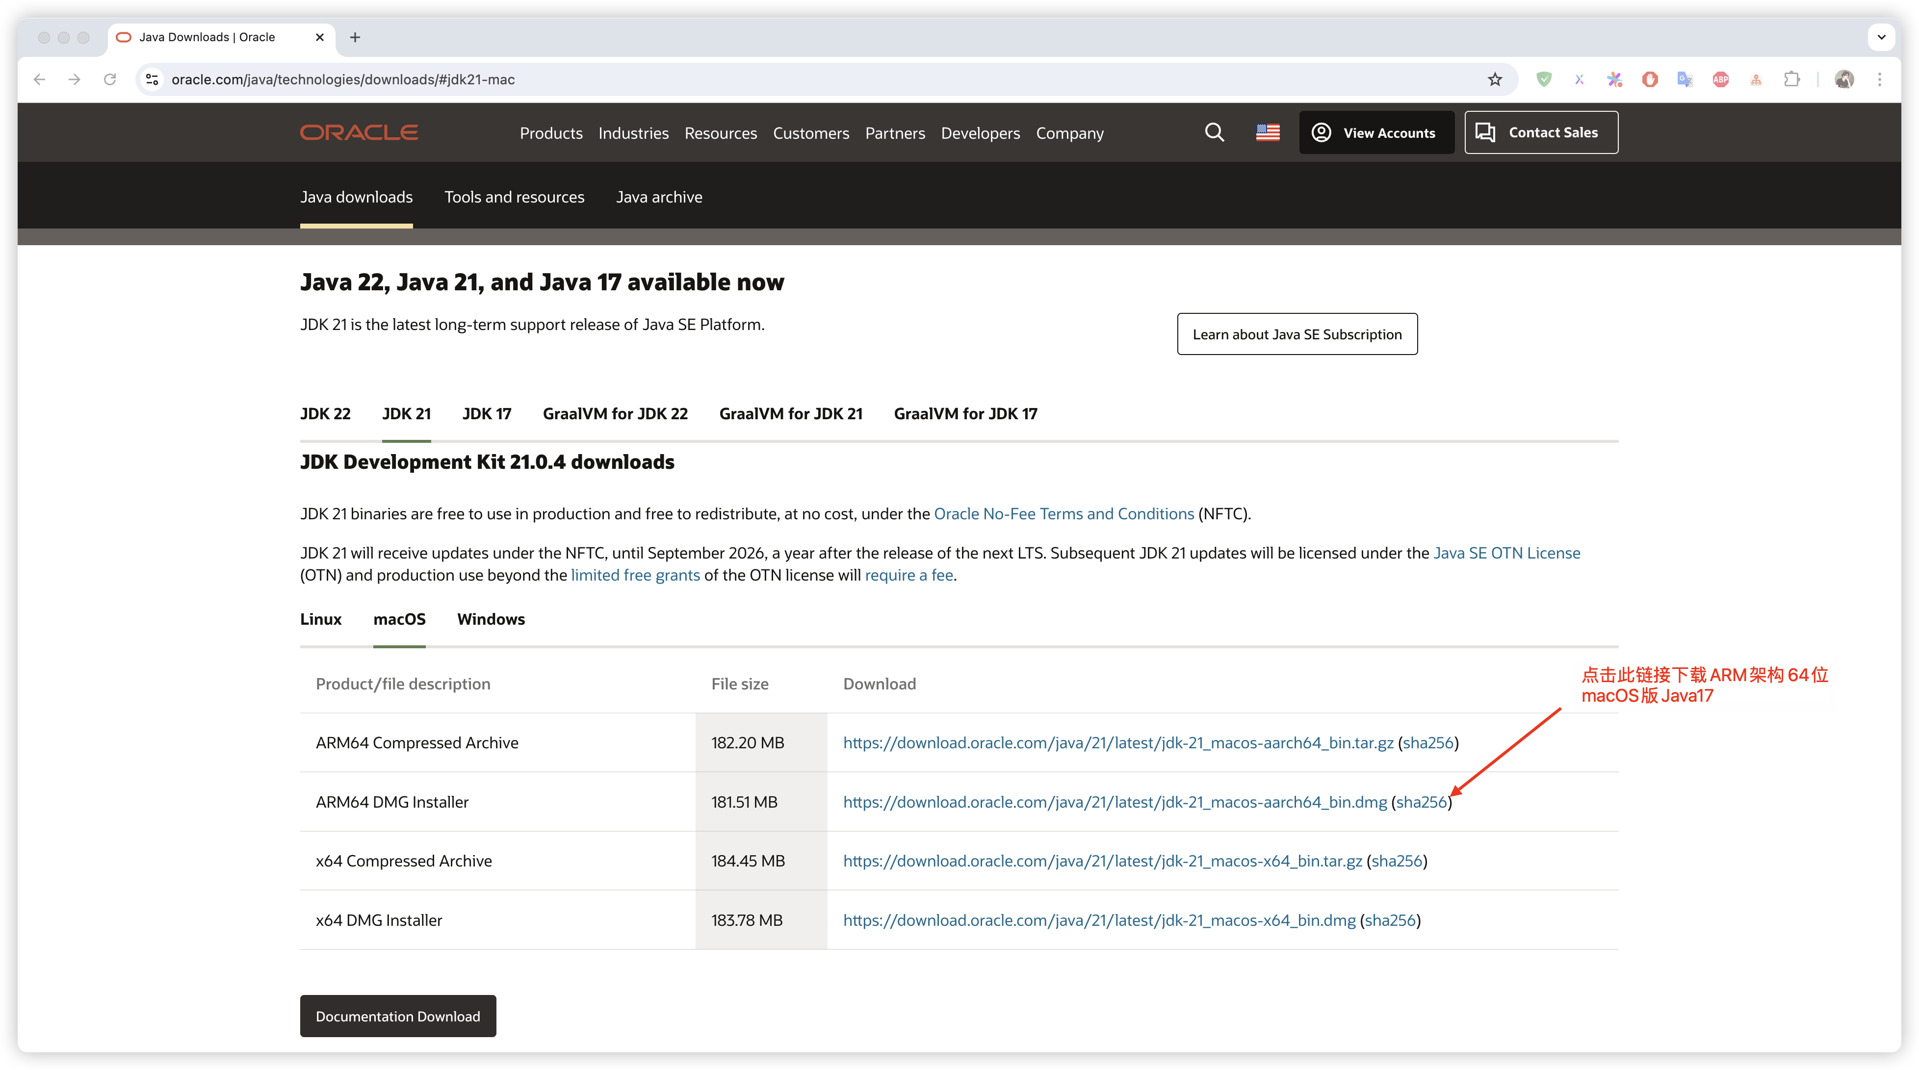Open the Chrome profile avatar menu

click(x=1844, y=79)
